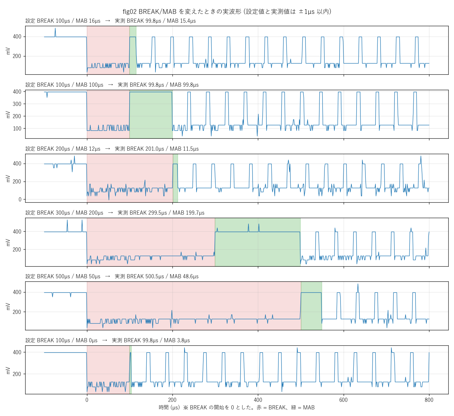Click subplot title "設定 BREAK 100µs / MAB 100µs"
This screenshot has height=416, width=454.
point(64,85)
